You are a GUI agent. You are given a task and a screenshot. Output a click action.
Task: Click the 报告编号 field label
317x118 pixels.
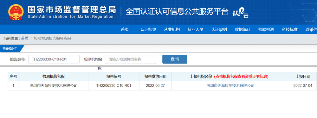click(18, 59)
